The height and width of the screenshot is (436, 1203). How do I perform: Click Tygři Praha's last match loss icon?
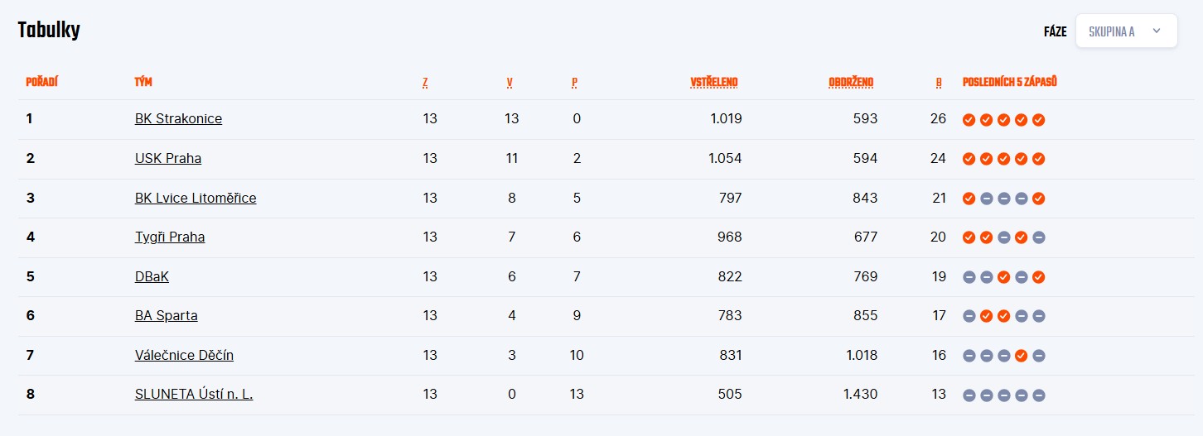coord(1039,237)
